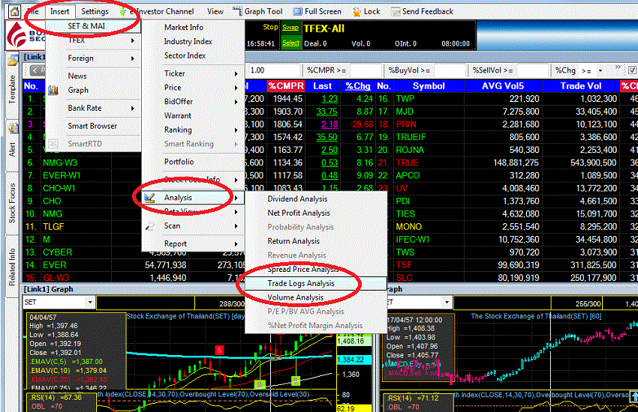Viewport: 638px width, 412px height.
Task: Open the Stock Focus side tab
Action: 12,203
